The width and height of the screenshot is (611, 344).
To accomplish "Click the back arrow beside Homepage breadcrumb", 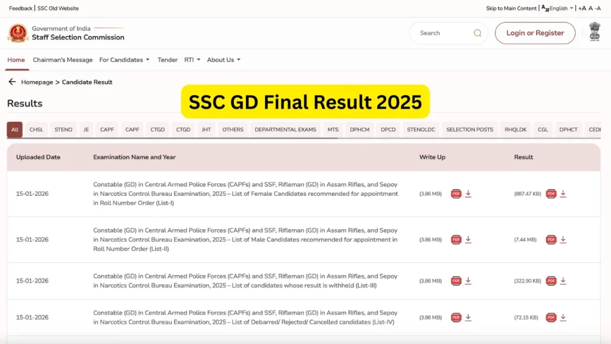I will [x=12, y=82].
